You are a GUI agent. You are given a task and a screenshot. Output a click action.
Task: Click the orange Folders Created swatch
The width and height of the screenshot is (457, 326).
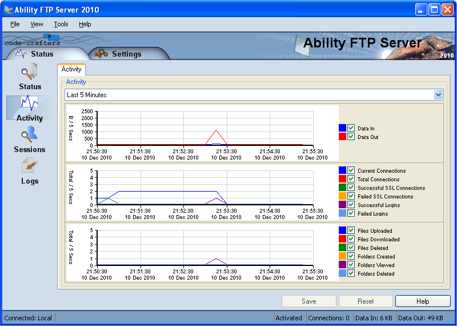[x=342, y=256]
